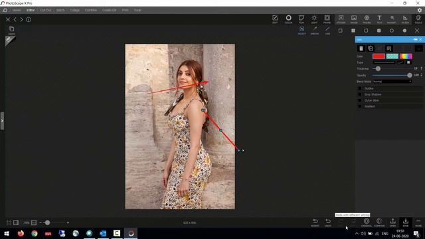Screen dimensions: 425x239
Task: Pick the filled circle shape
Action: tap(404, 31)
